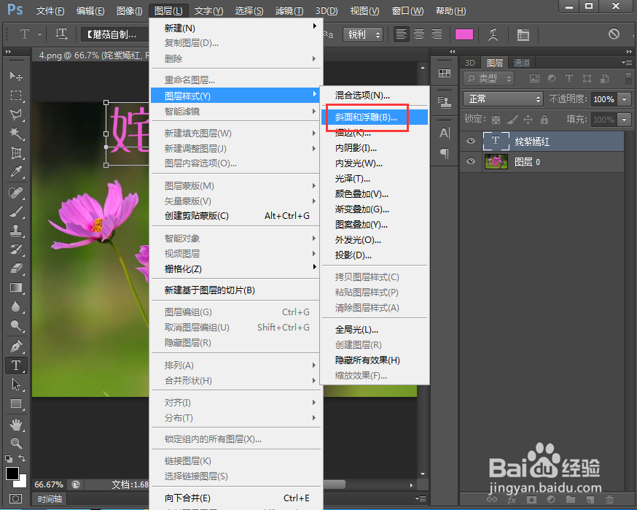This screenshot has height=510, width=637.
Task: Toggle the lock transparent pixels option
Action: tap(495, 119)
